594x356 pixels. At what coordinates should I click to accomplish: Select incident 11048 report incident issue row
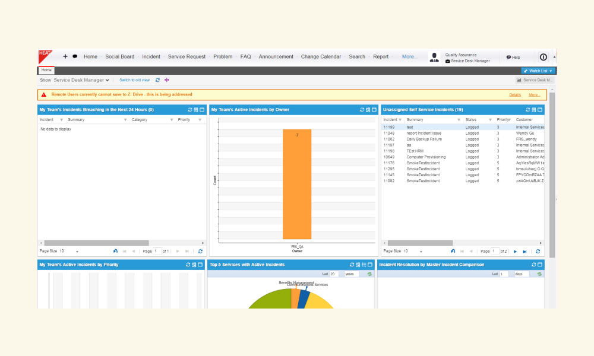tap(463, 133)
